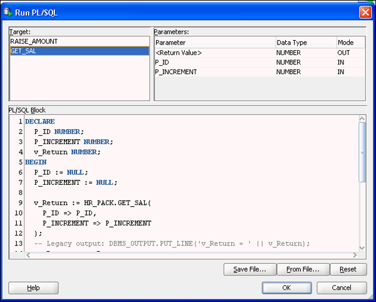376x302 pixels.
Task: Click the Parameter column header
Action: click(215, 43)
